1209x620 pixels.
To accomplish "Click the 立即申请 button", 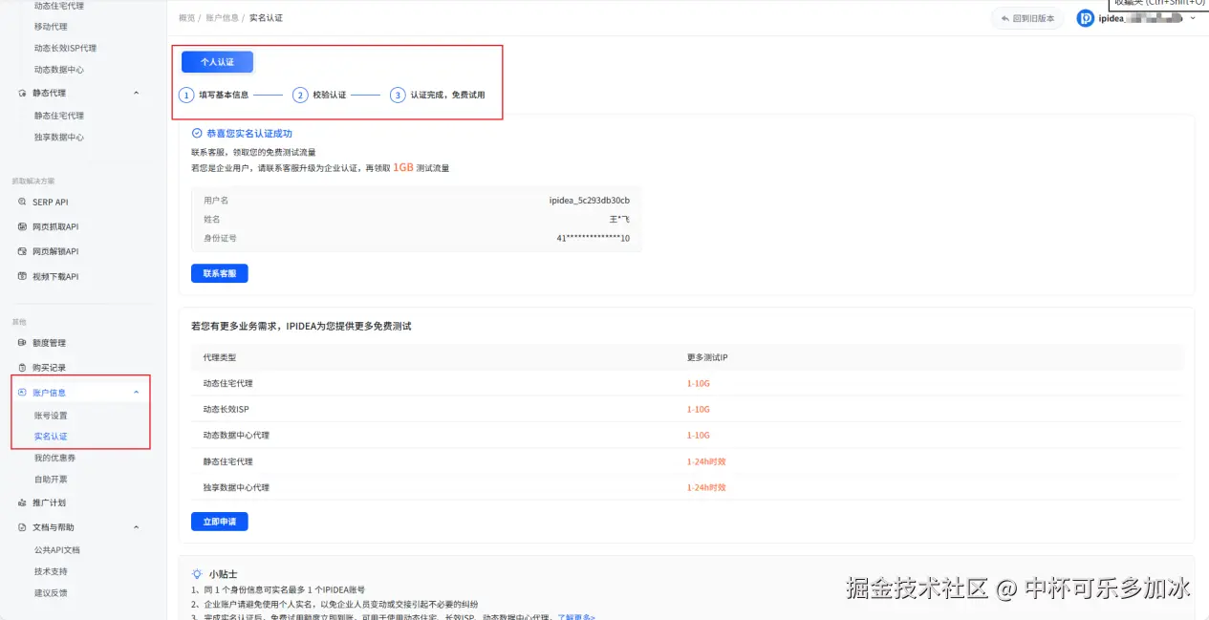I will tap(220, 522).
